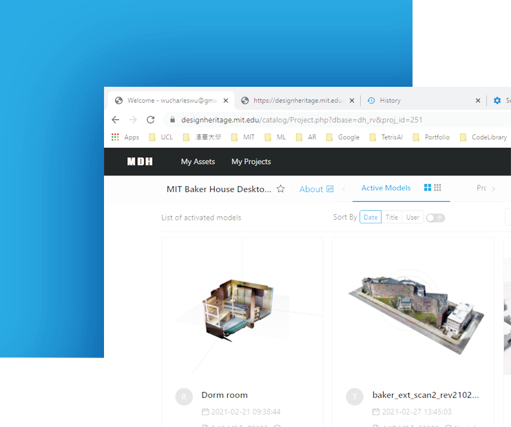
Task: Star the MIT Baker House project
Action: pyautogui.click(x=280, y=189)
